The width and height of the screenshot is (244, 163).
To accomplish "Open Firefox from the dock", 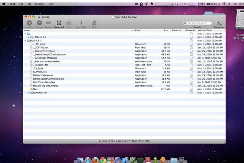I will click(x=96, y=160).
